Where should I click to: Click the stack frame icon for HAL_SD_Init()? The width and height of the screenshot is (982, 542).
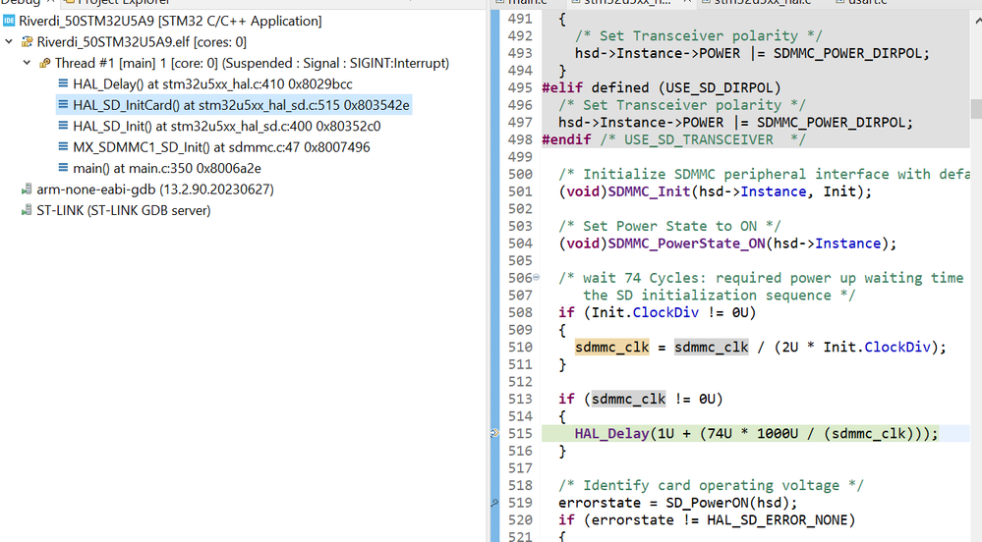click(x=63, y=126)
